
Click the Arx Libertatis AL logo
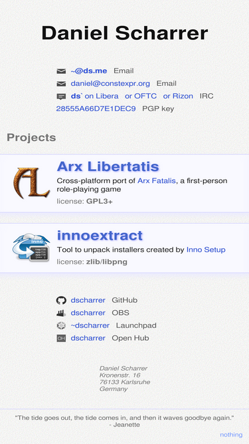click(31, 183)
